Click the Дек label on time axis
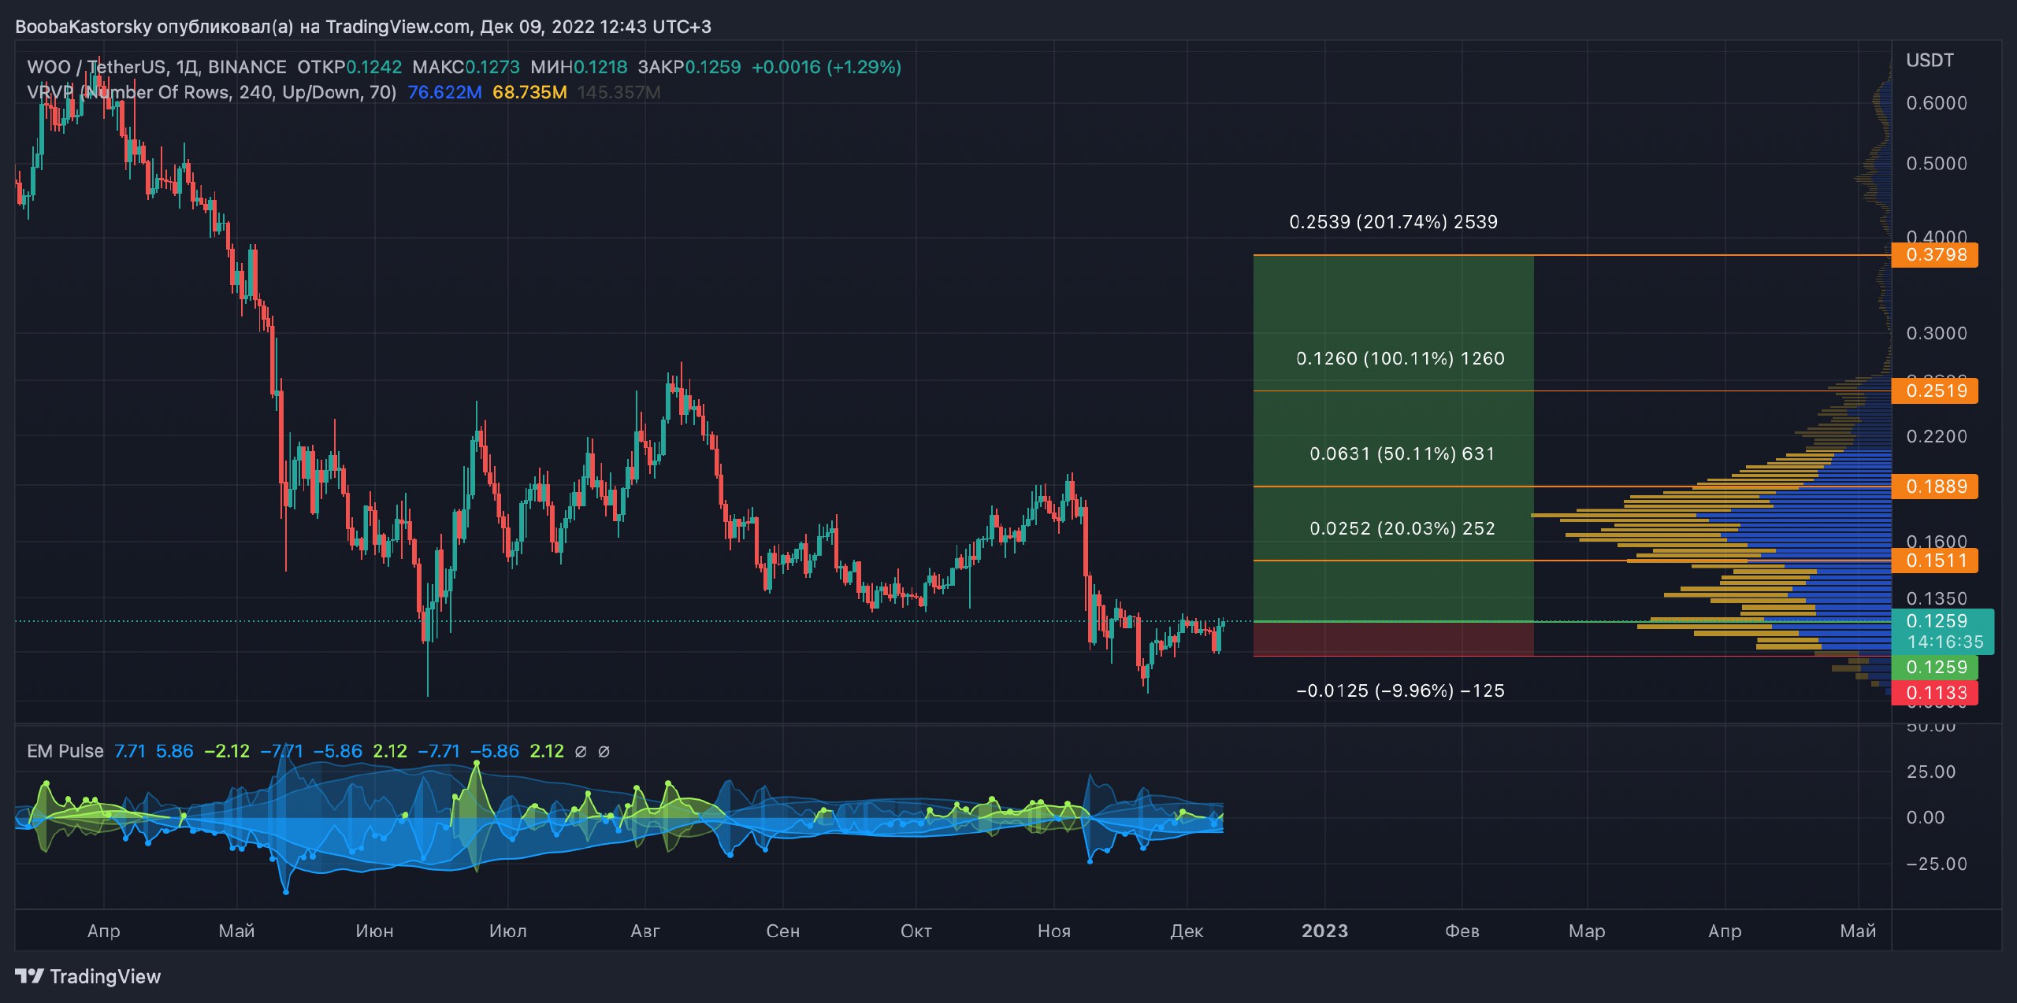 click(1187, 931)
